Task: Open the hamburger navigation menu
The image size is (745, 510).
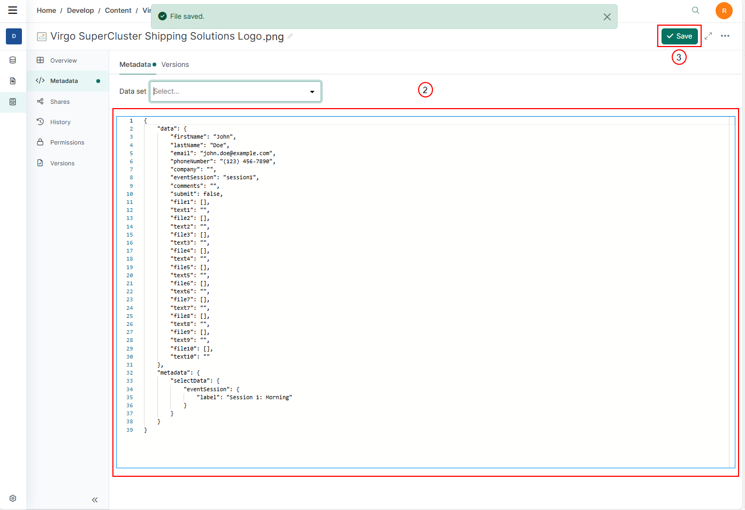Action: (13, 10)
